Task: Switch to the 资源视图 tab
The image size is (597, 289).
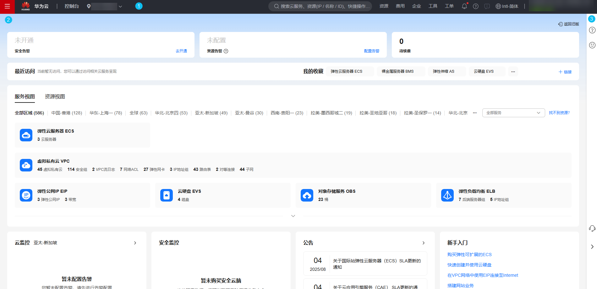Action: [55, 97]
